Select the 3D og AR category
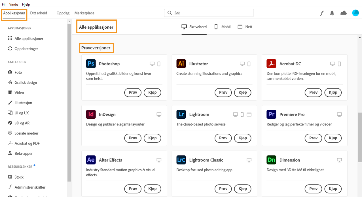 [22, 123]
